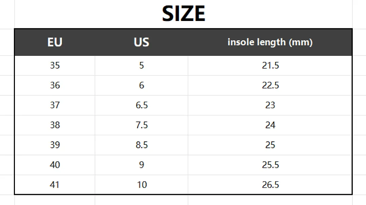
Task: Click the US size 6.5 cell
Action: coord(141,105)
